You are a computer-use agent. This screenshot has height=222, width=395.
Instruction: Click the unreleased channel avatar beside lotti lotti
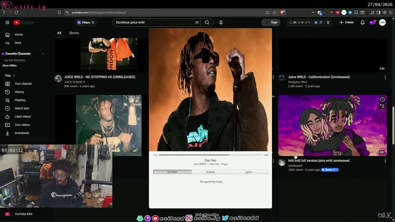282,162
